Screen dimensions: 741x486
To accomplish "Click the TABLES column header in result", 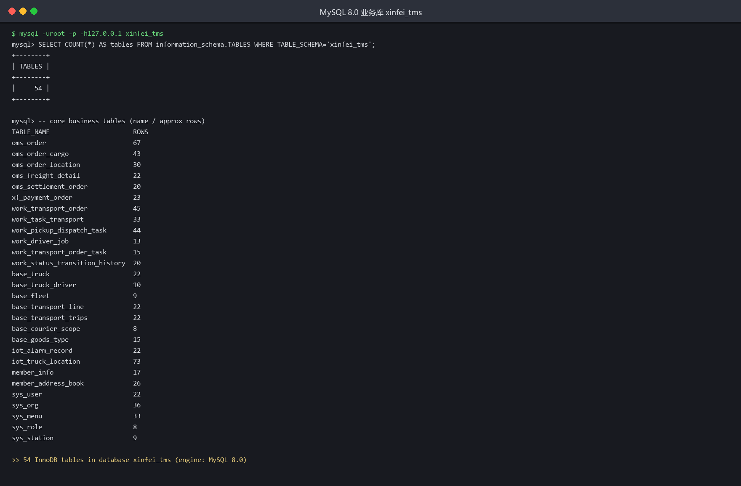I will 31,66.
